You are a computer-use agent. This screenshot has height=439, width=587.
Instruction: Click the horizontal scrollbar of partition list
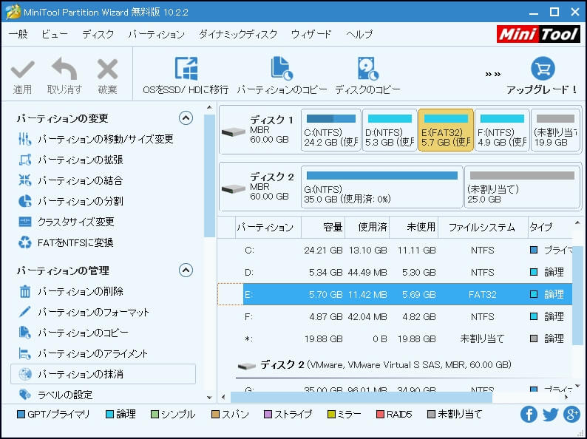coord(362,397)
